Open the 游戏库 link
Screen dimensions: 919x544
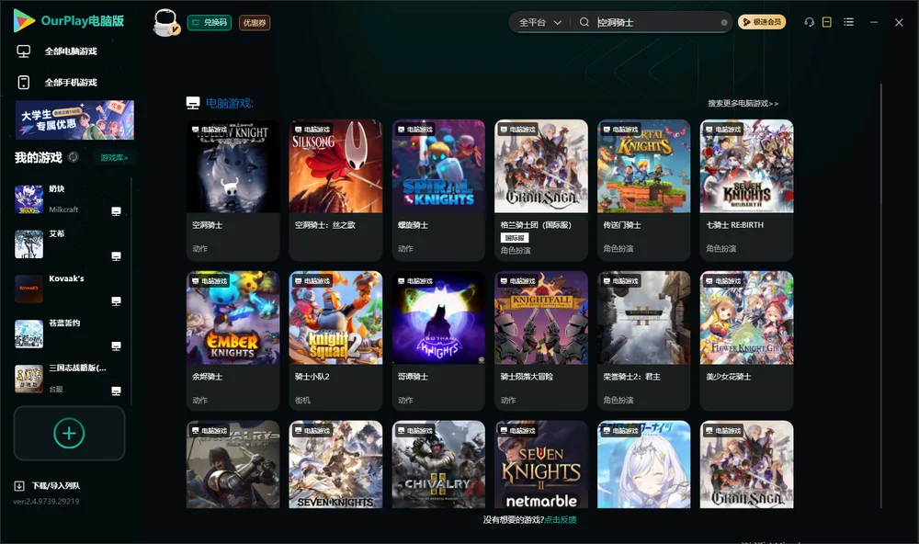click(x=114, y=158)
